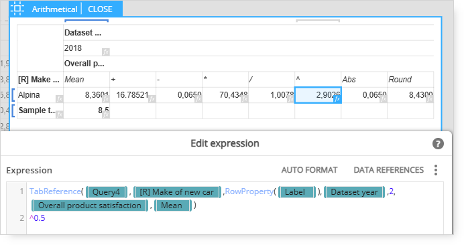Click the Dataset year reference chip
The image size is (464, 245).
[x=354, y=192]
